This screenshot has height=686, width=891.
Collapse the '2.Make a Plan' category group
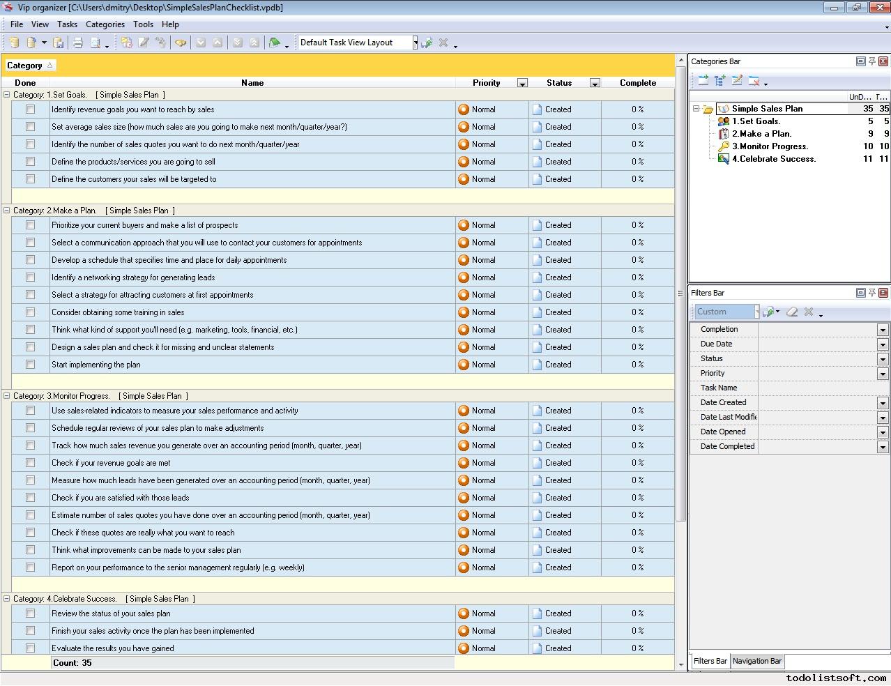[x=7, y=211]
